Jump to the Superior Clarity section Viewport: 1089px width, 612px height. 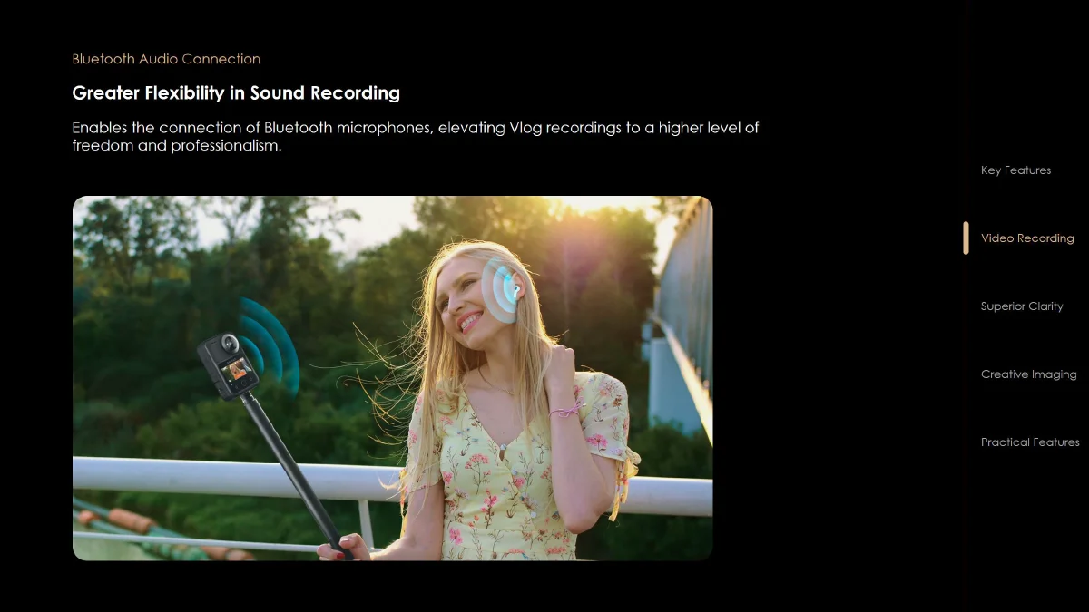(x=1022, y=306)
